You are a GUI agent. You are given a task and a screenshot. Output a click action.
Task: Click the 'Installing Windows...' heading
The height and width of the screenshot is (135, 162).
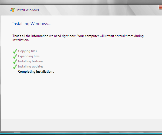(x=31, y=24)
